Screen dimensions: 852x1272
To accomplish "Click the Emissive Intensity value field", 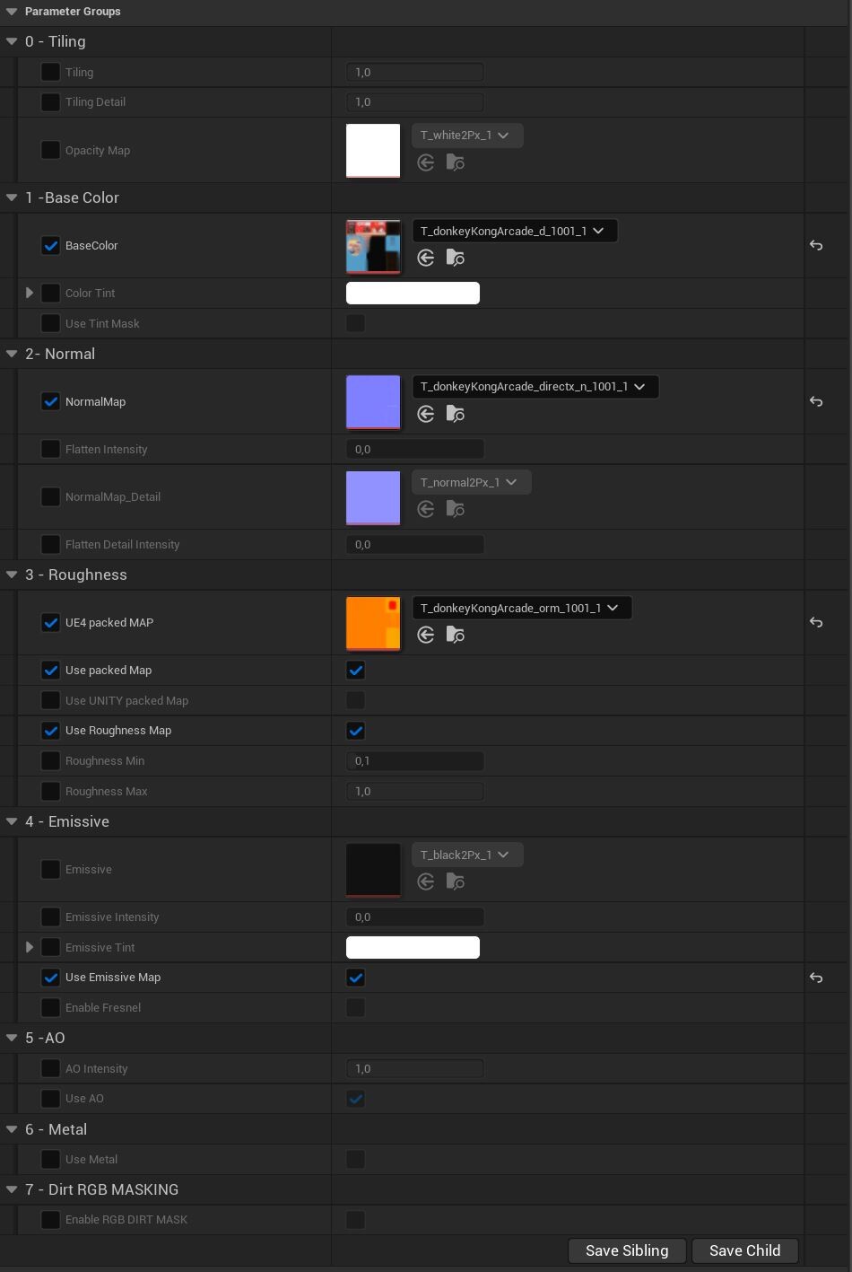I will click(415, 917).
